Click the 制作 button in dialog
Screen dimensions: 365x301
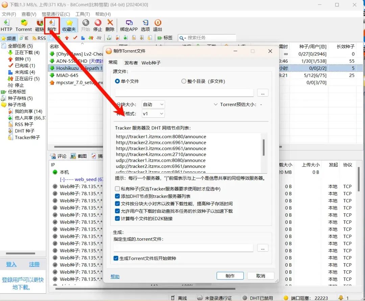click(x=230, y=276)
